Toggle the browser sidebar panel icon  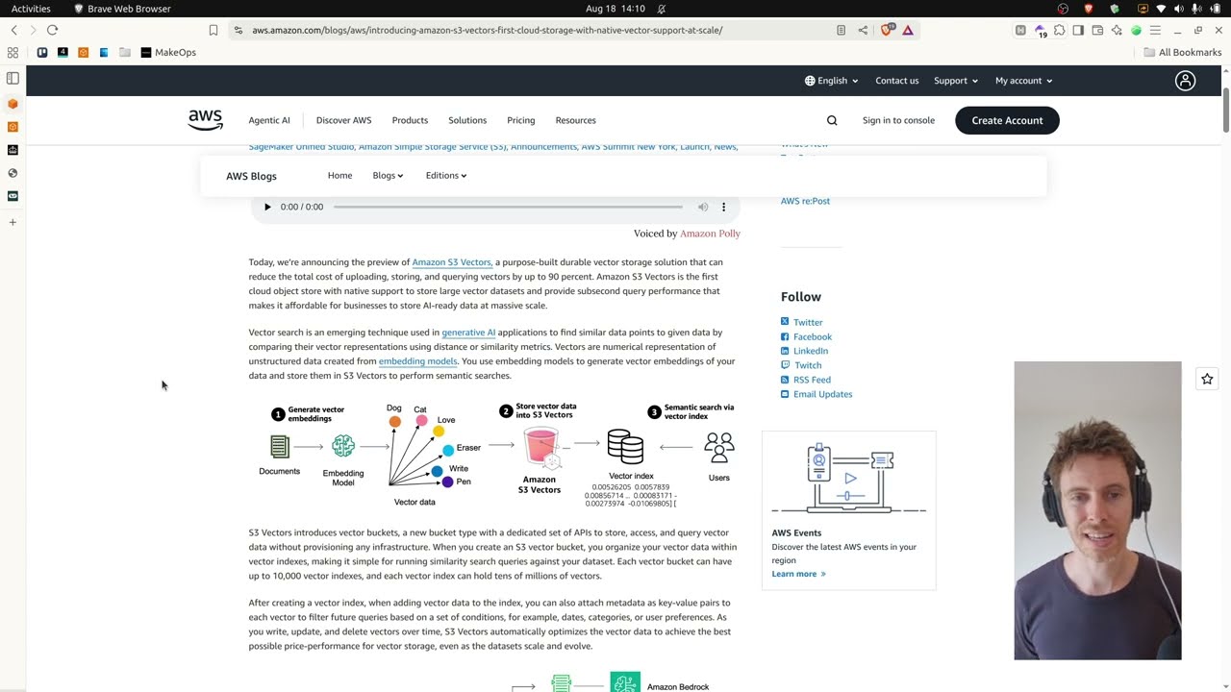(x=1078, y=30)
